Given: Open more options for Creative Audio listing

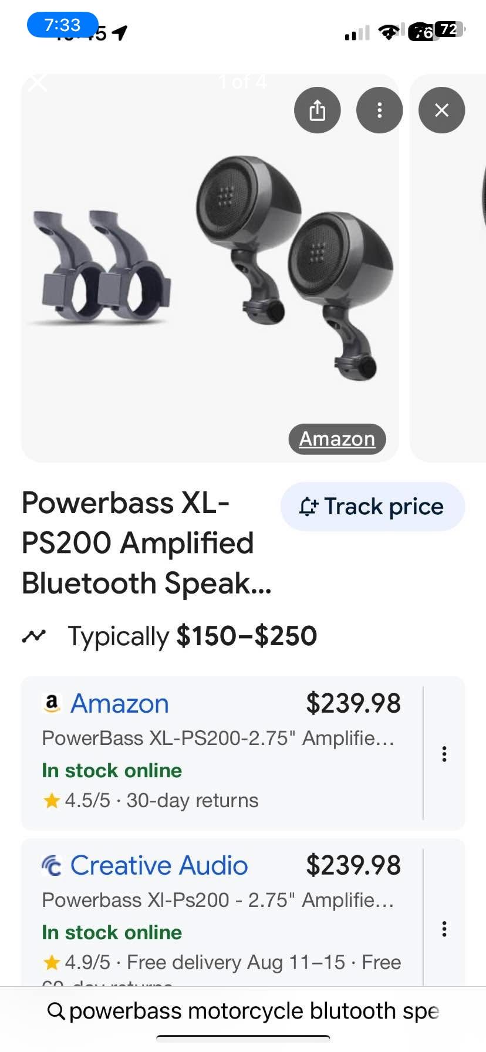Looking at the screenshot, I should coord(444,929).
